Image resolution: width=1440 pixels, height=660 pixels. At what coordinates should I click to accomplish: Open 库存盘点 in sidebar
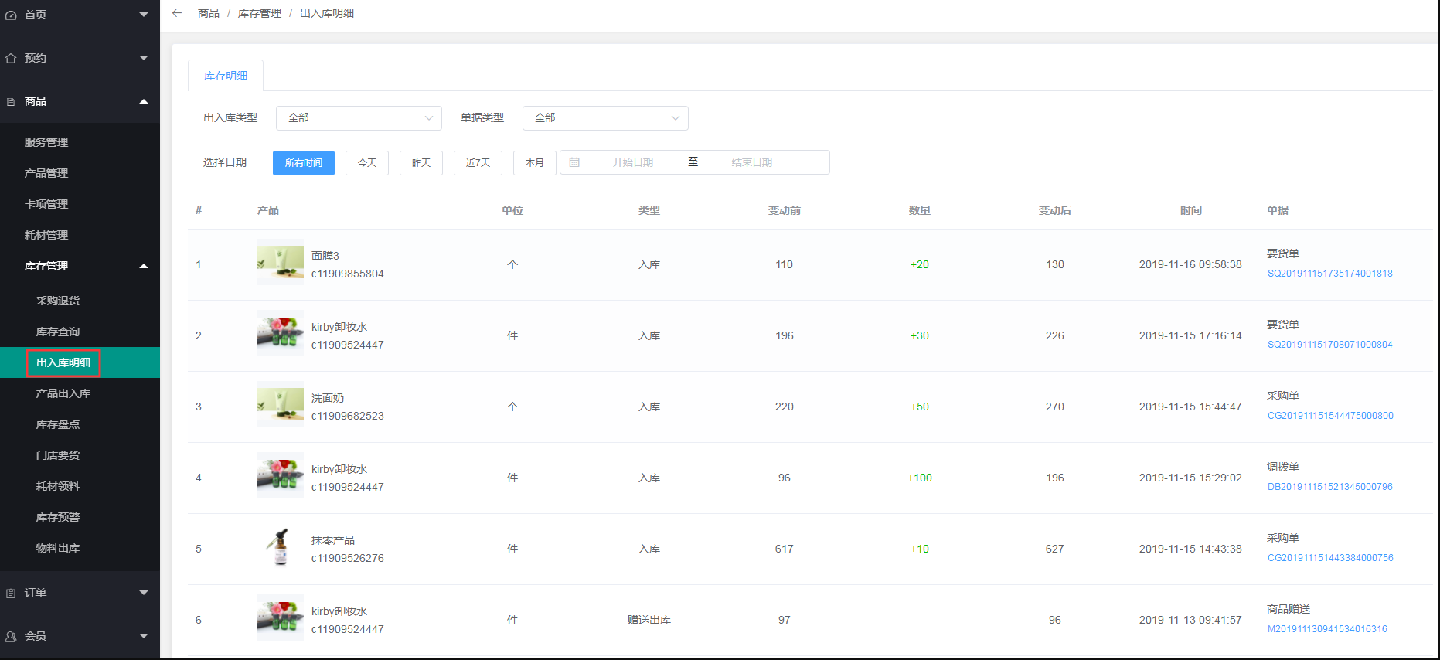(x=58, y=424)
